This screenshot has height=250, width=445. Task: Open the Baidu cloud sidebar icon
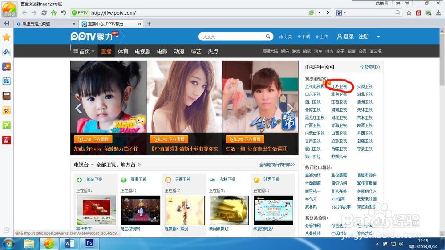point(7,52)
